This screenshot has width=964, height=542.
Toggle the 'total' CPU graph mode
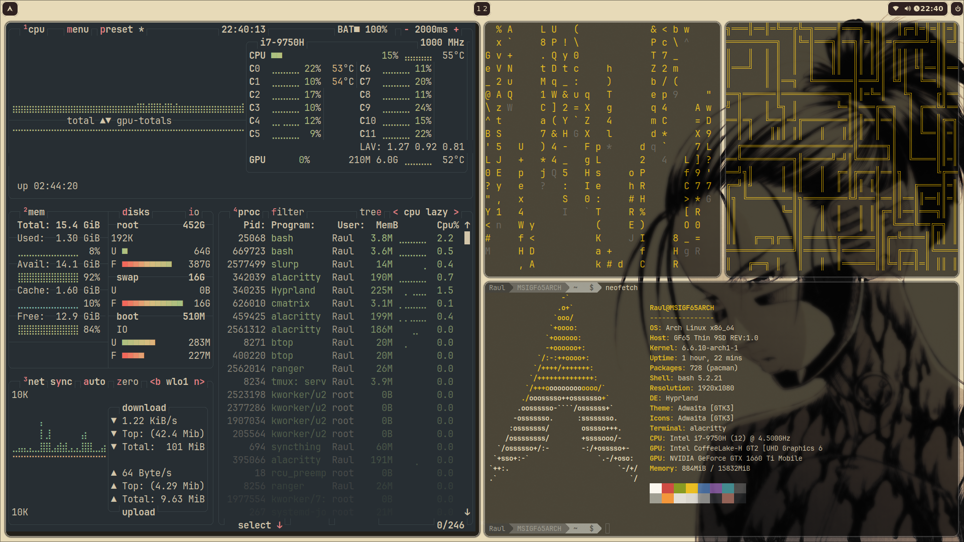point(80,121)
